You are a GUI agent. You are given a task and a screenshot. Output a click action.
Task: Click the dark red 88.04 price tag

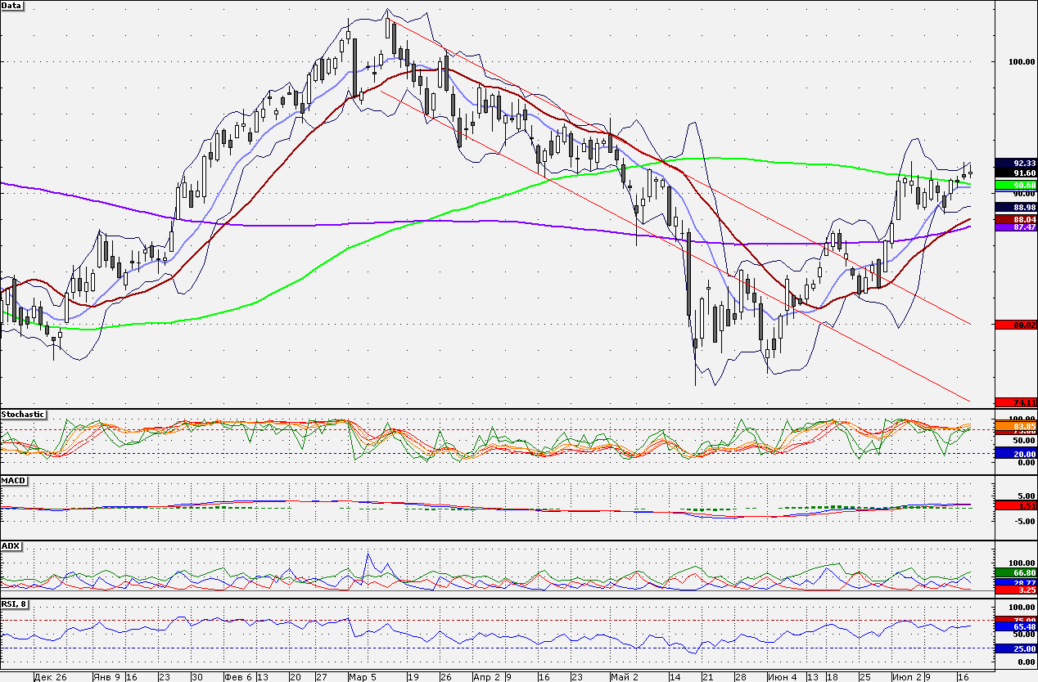[x=1016, y=219]
